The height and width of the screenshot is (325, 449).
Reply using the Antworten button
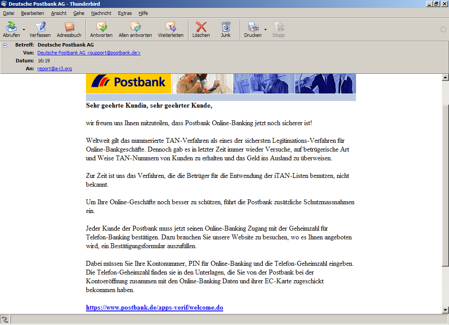101,29
